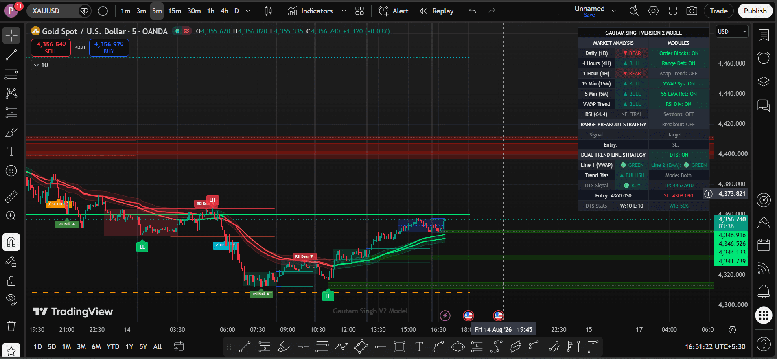This screenshot has height=359, width=777.
Task: Click the Replay playback button
Action: 436,11
